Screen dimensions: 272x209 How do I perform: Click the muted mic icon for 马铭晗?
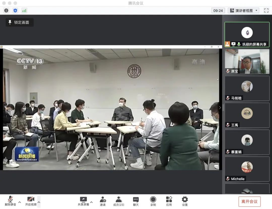click(228, 98)
